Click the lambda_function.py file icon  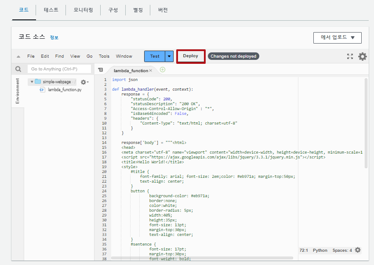click(42, 90)
